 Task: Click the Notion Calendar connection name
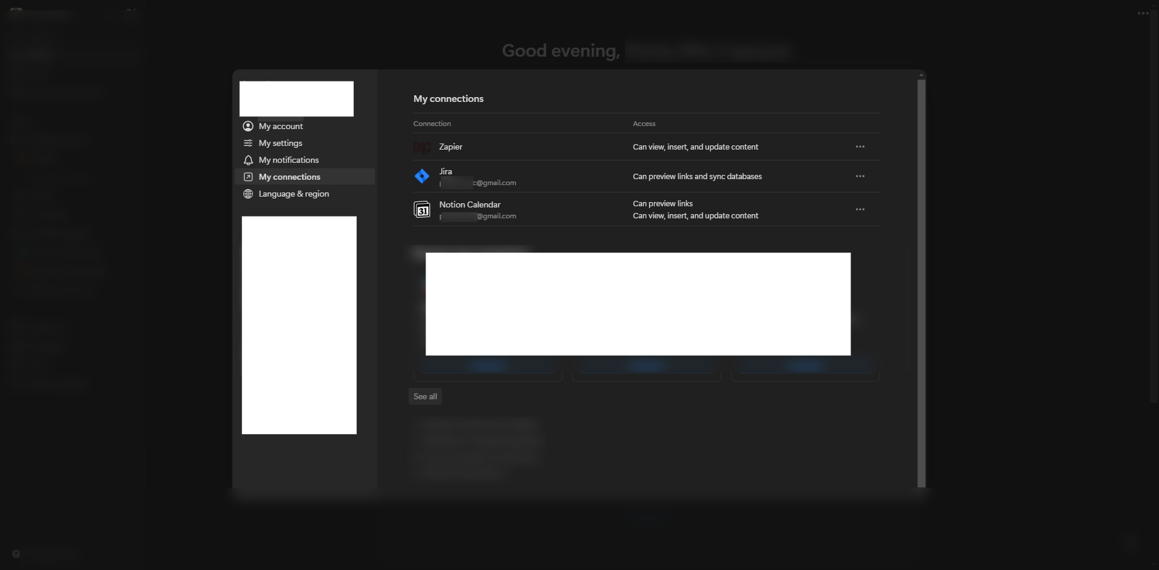(470, 204)
